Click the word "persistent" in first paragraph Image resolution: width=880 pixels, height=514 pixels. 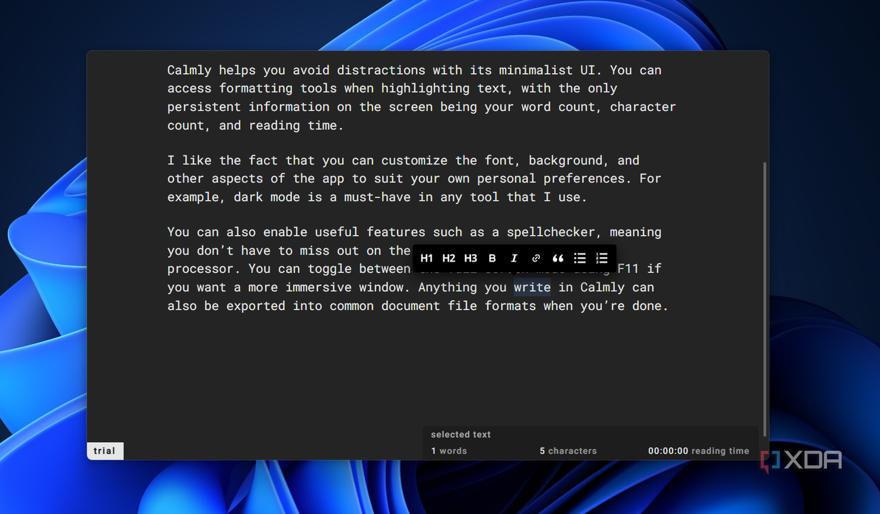click(204, 107)
